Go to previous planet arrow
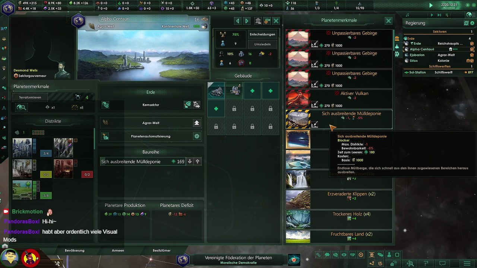477x268 pixels. [x=238, y=21]
